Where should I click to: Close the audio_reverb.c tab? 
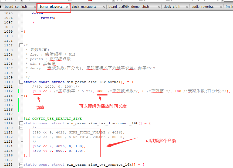coord(221,7)
